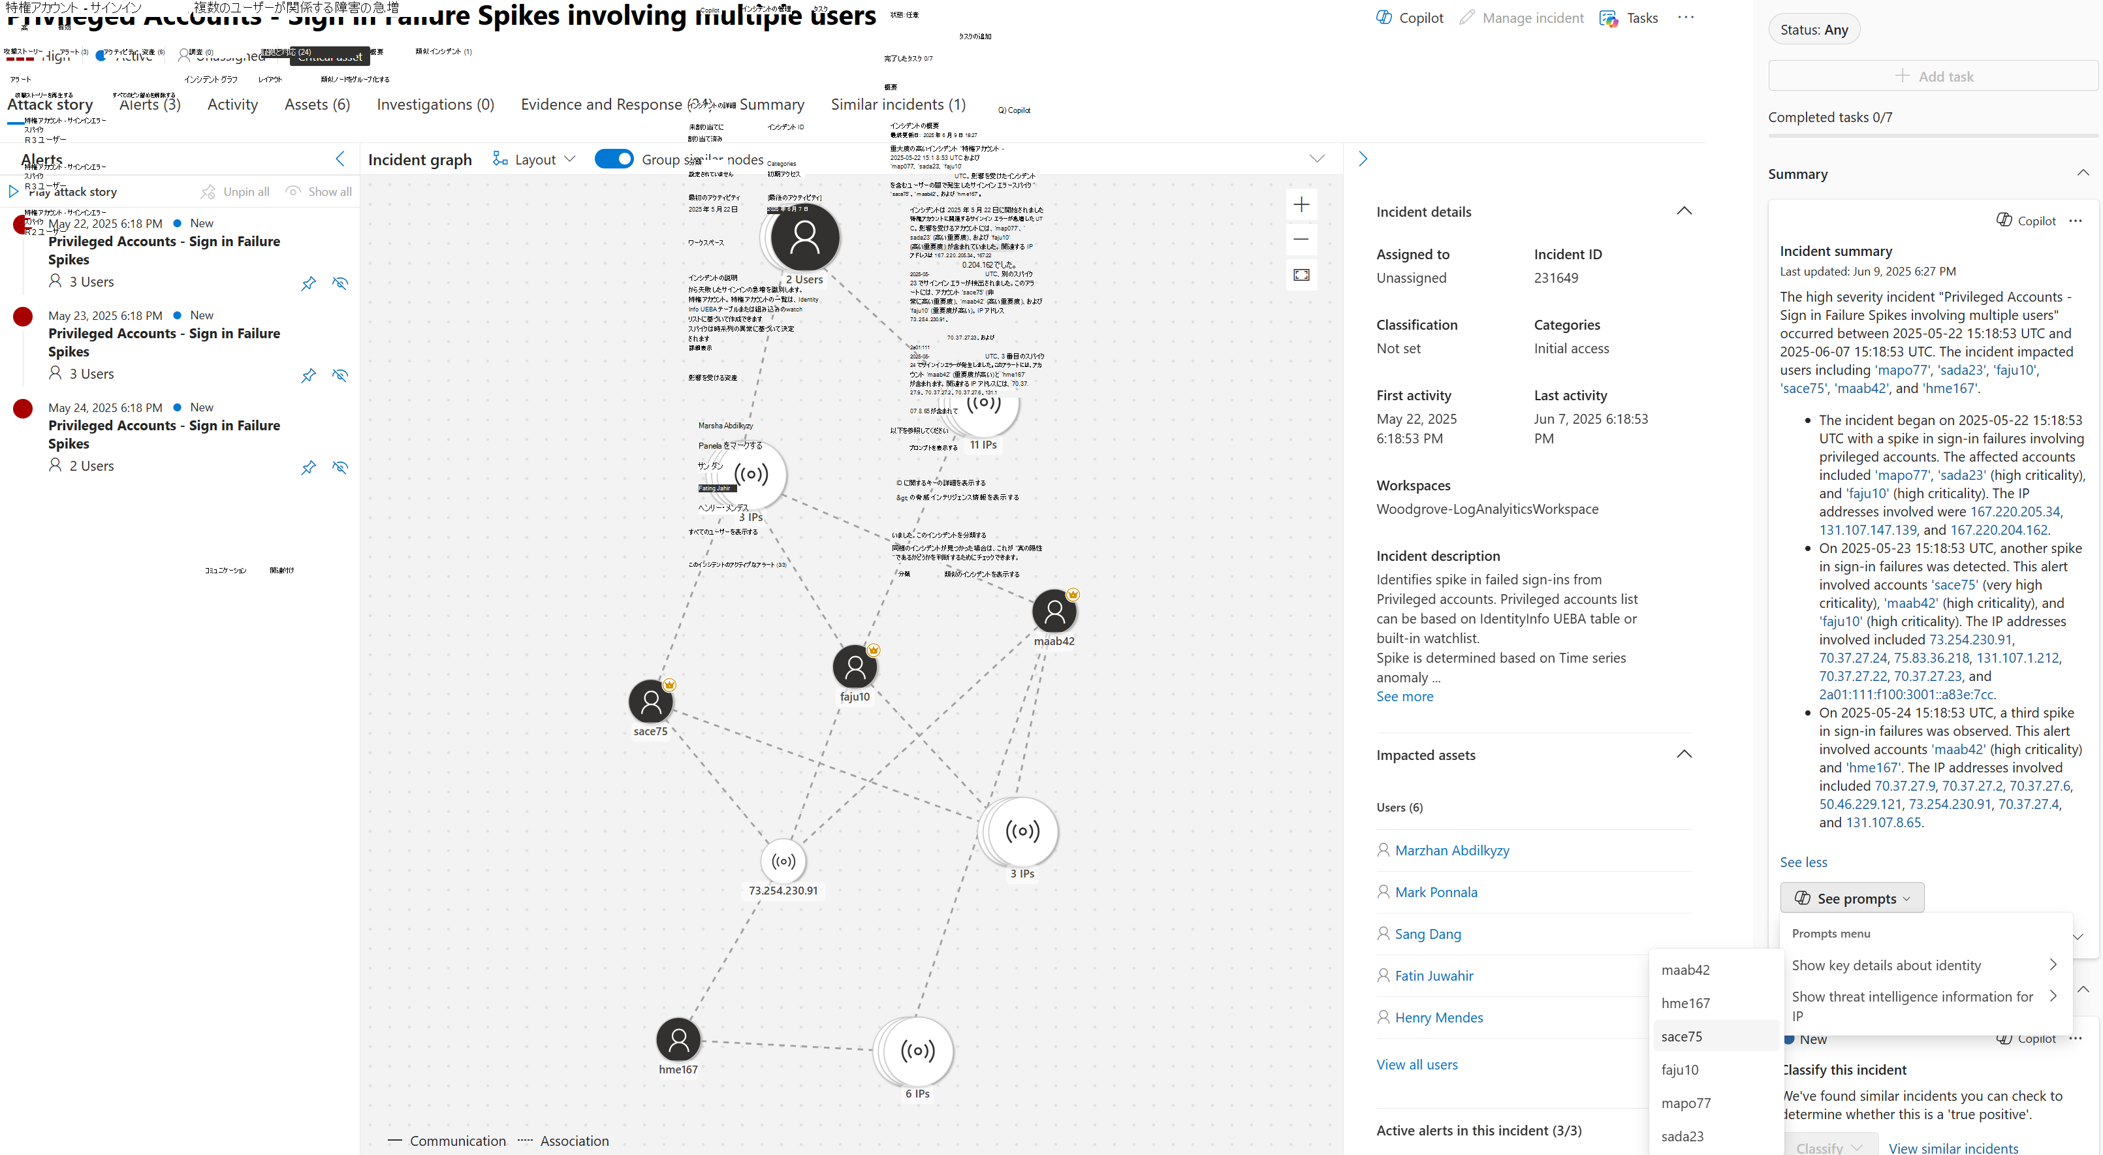Click Unpin all alerts

(x=234, y=191)
